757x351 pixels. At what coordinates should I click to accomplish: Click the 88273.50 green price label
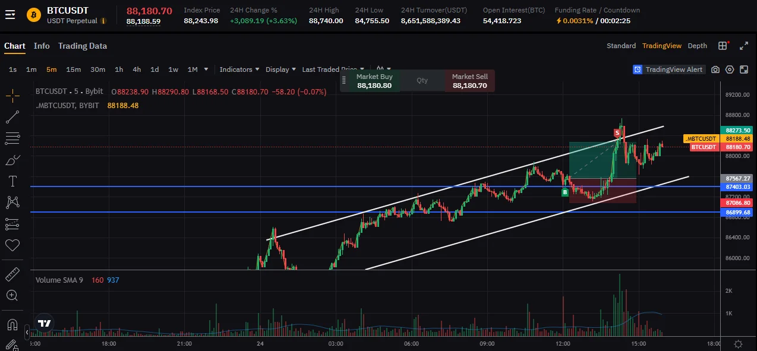click(738, 130)
